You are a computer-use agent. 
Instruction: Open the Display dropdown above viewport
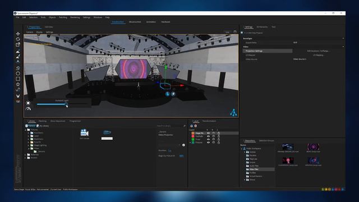click(x=39, y=32)
